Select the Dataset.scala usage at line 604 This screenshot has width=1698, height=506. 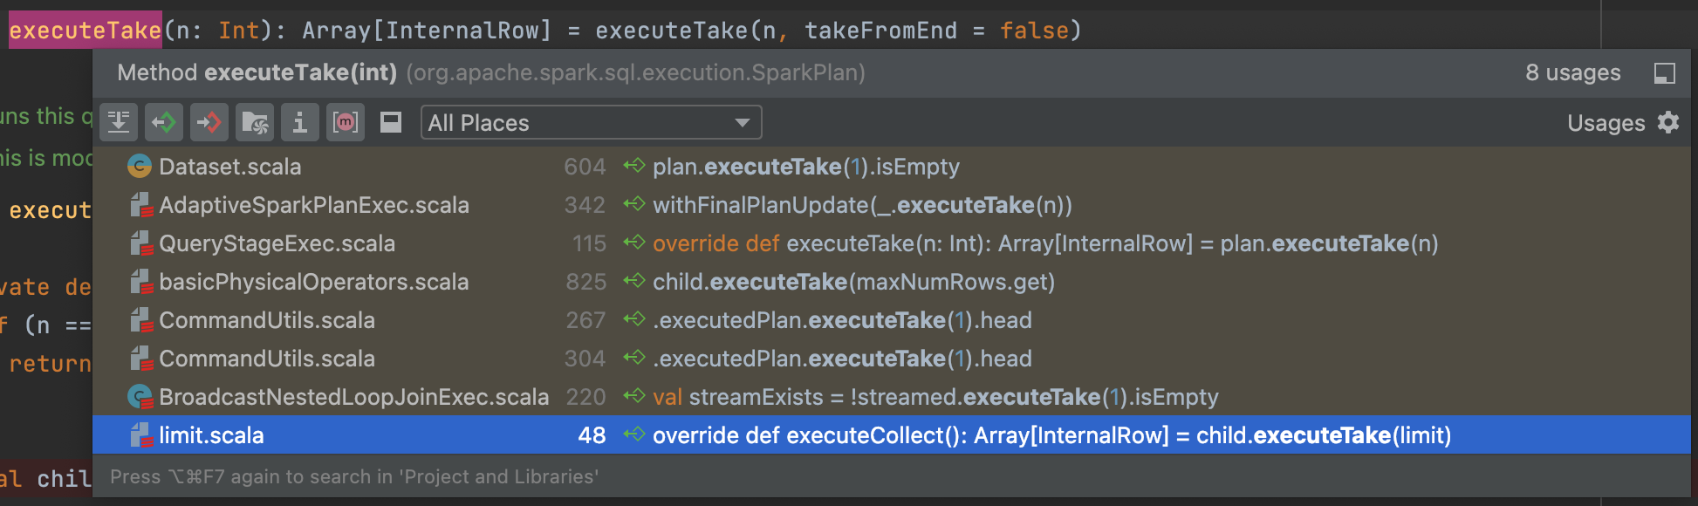pos(230,167)
